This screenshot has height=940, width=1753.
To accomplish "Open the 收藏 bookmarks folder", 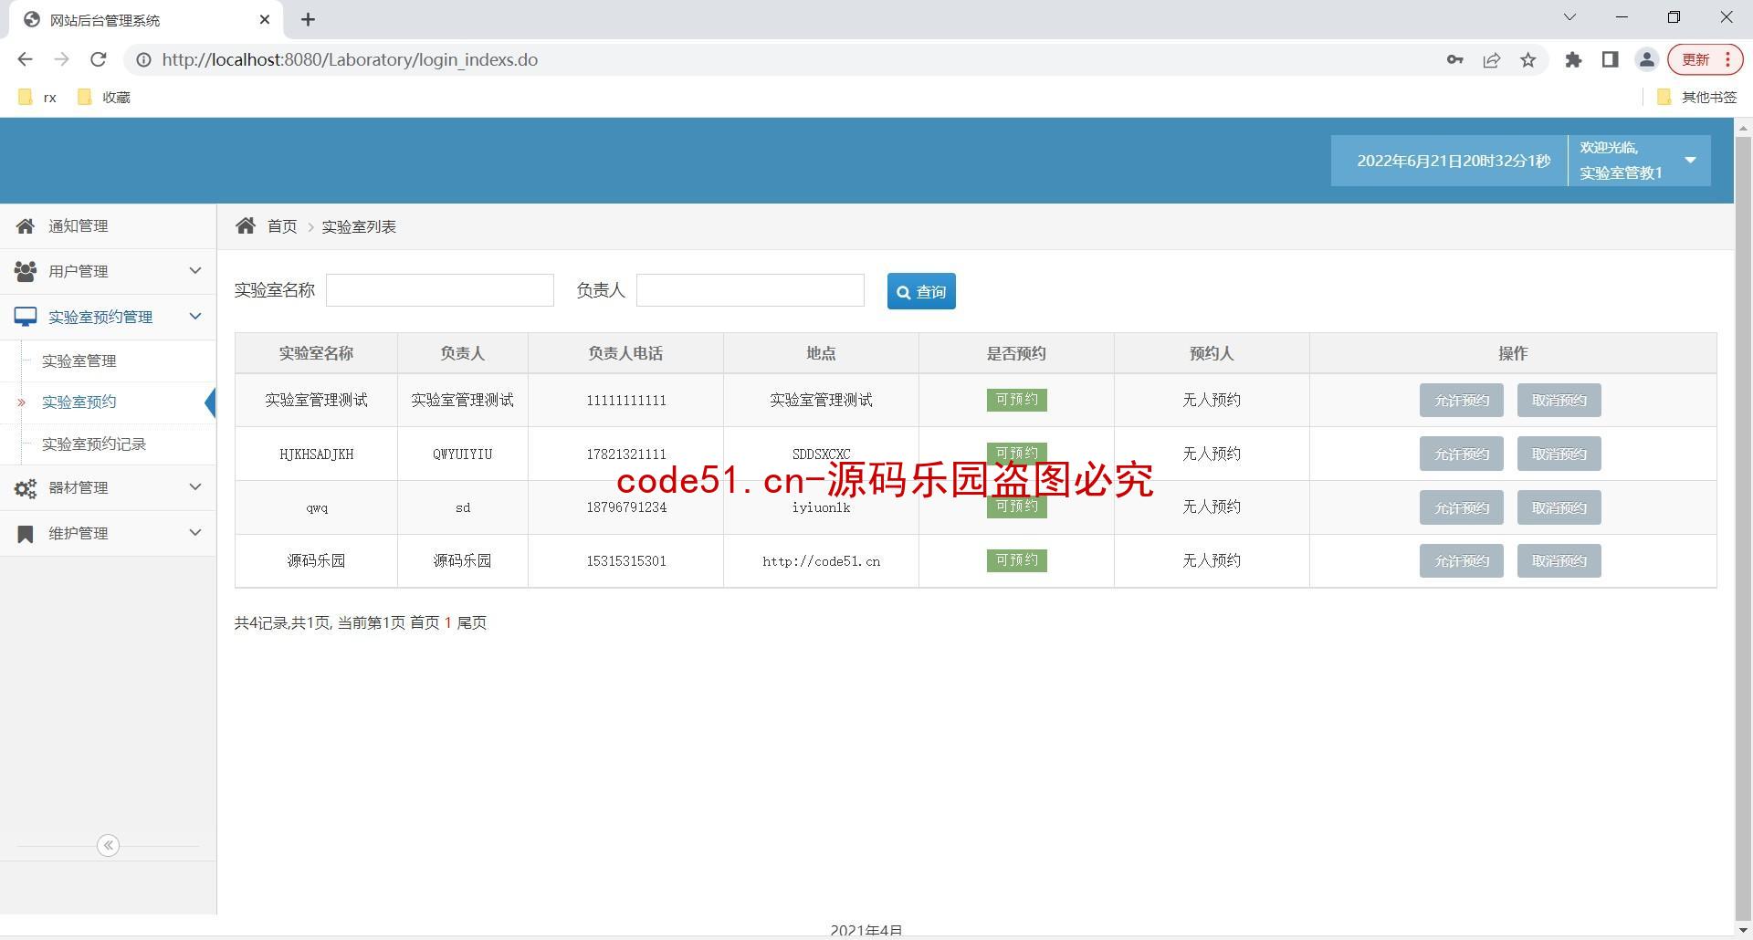I will click(104, 98).
